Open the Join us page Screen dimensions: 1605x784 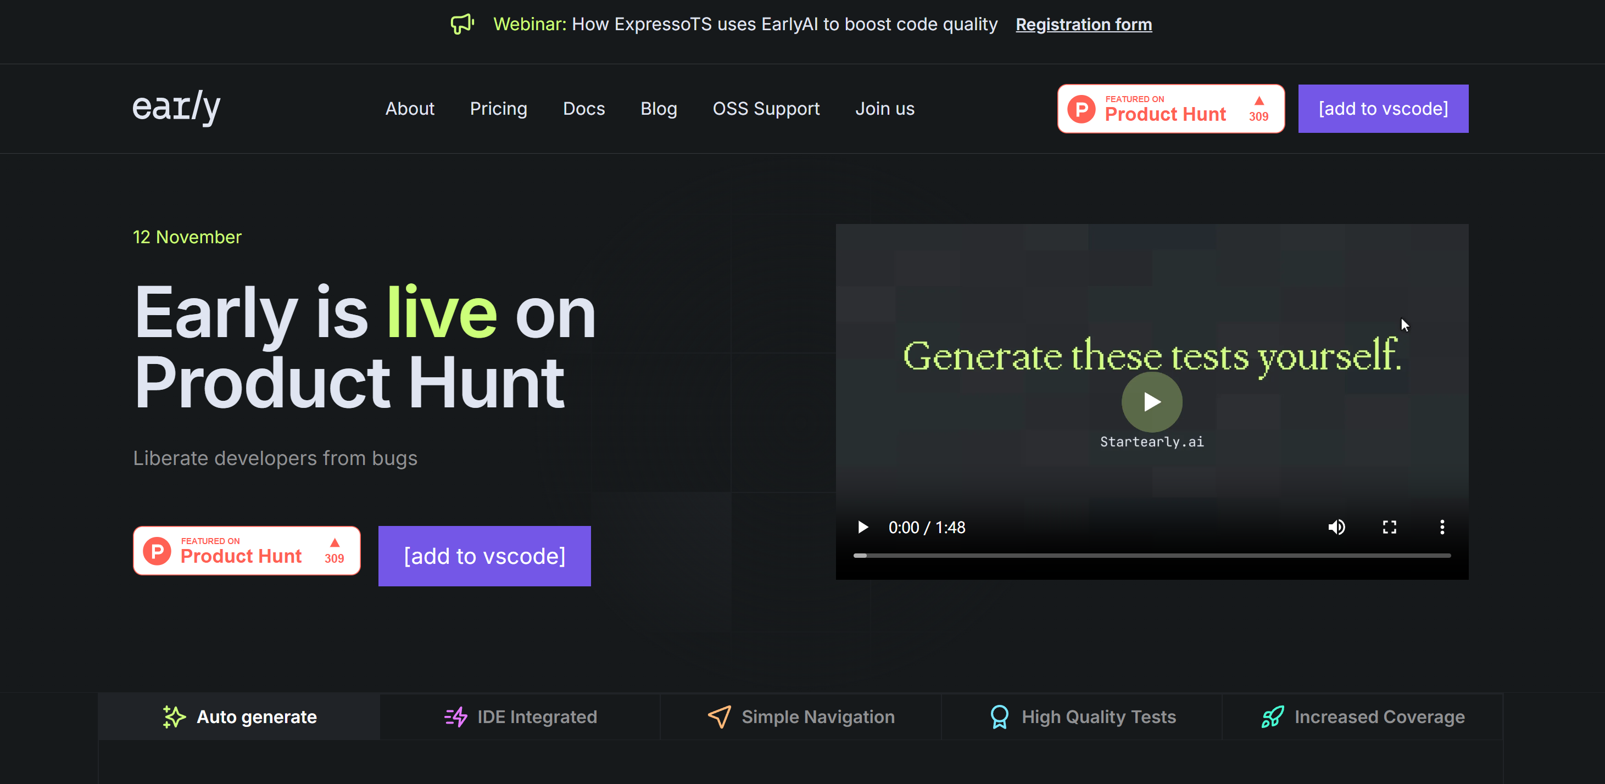tap(885, 108)
